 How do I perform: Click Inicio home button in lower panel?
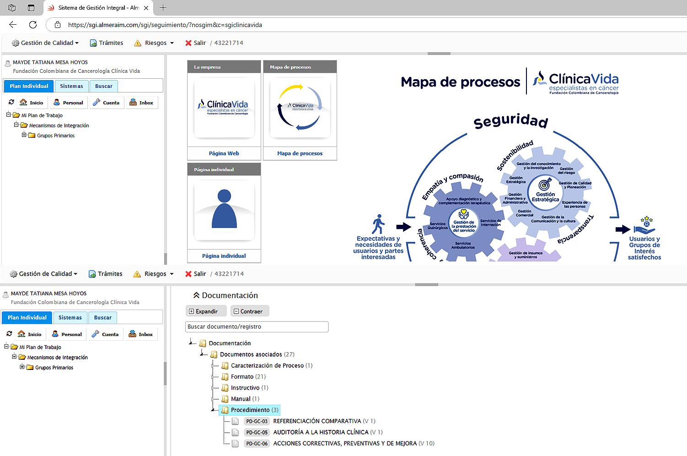point(30,334)
